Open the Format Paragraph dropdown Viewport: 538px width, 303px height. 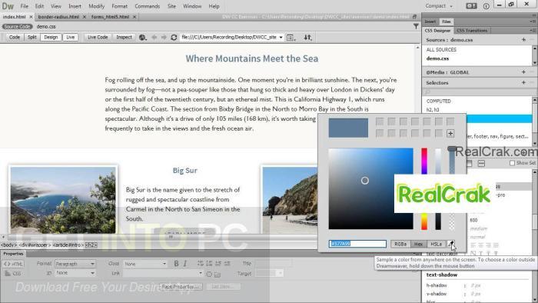click(x=75, y=264)
